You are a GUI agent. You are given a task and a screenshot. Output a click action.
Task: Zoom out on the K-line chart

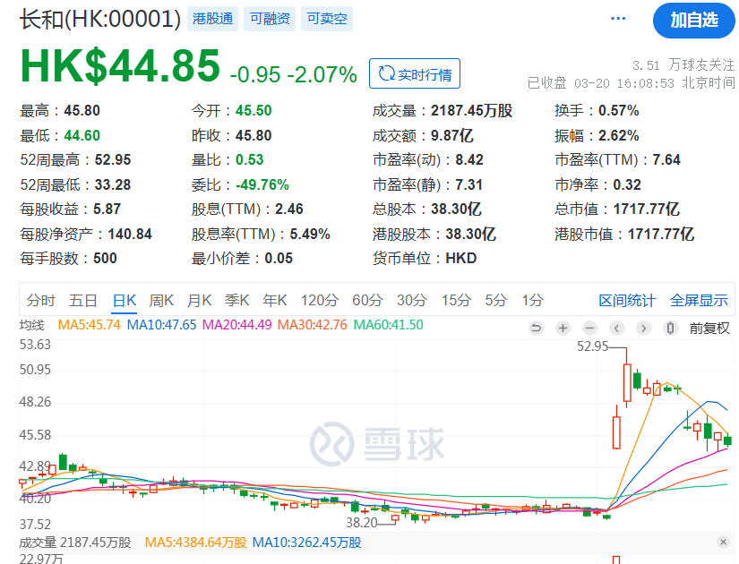(x=589, y=329)
